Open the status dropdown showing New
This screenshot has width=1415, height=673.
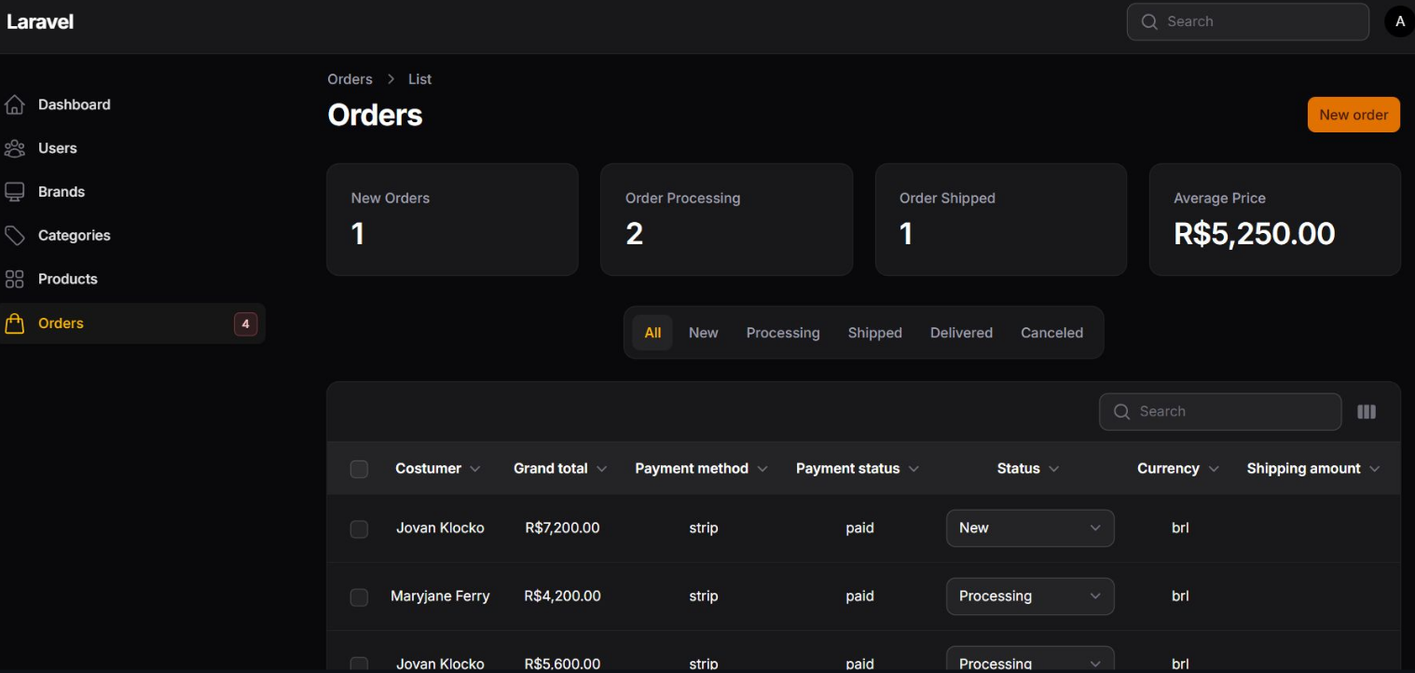click(x=1029, y=528)
